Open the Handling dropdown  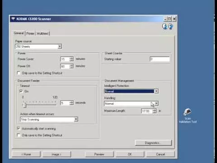click(x=156, y=104)
